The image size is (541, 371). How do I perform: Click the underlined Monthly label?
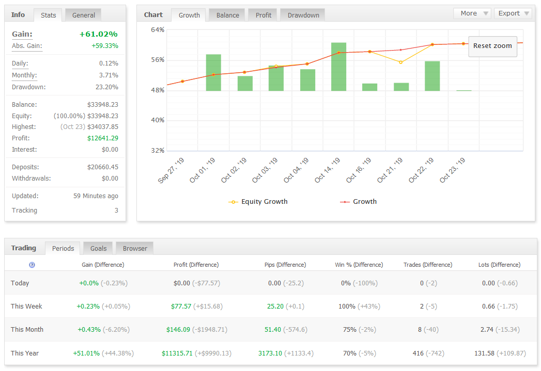(x=24, y=75)
